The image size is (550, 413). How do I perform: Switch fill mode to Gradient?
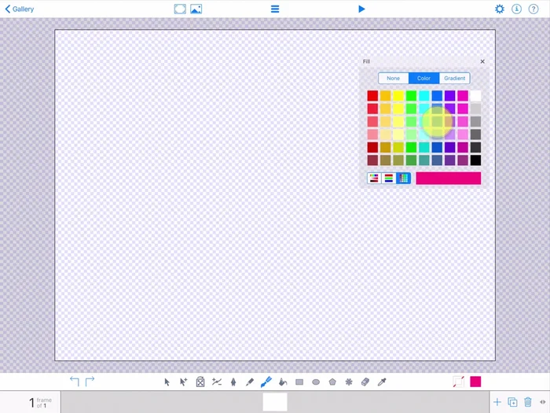pos(454,78)
